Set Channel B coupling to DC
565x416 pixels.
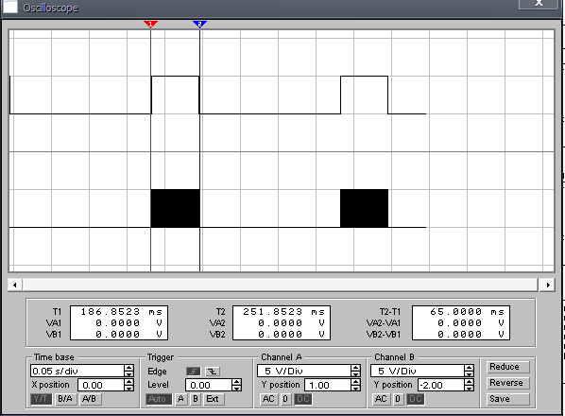415,399
